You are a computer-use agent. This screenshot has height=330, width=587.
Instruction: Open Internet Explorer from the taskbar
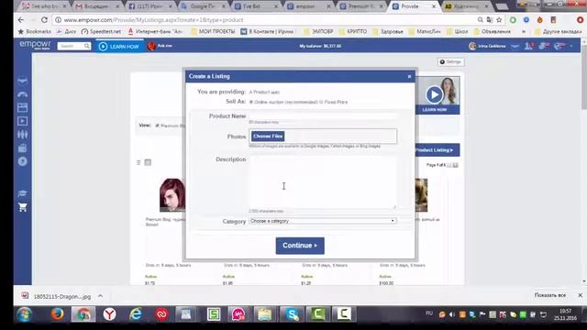[136, 314]
